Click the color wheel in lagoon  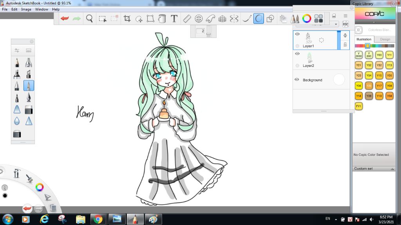pyautogui.click(x=40, y=187)
